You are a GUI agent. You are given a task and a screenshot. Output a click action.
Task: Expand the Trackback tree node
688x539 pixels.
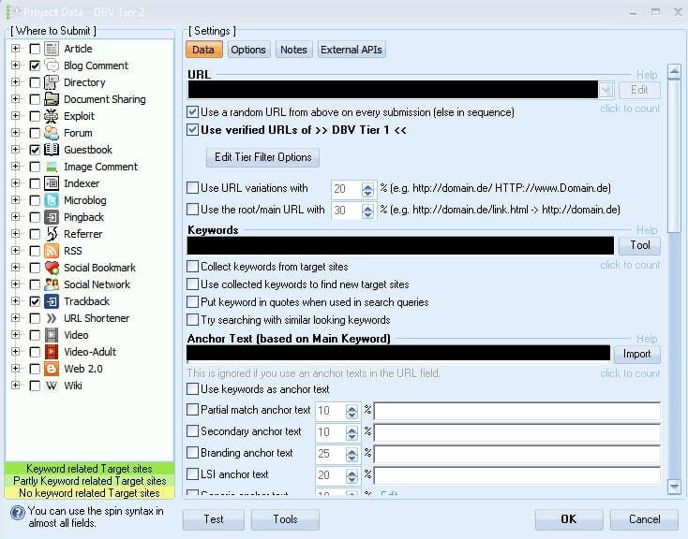pyautogui.click(x=15, y=301)
